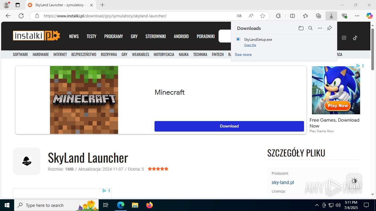
Task: View site information lock icon
Action: (x=37, y=16)
